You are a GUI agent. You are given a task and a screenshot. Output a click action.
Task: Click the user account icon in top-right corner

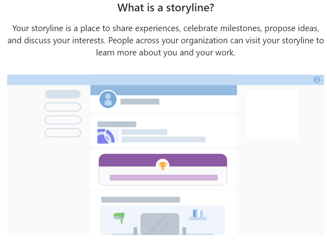317,80
